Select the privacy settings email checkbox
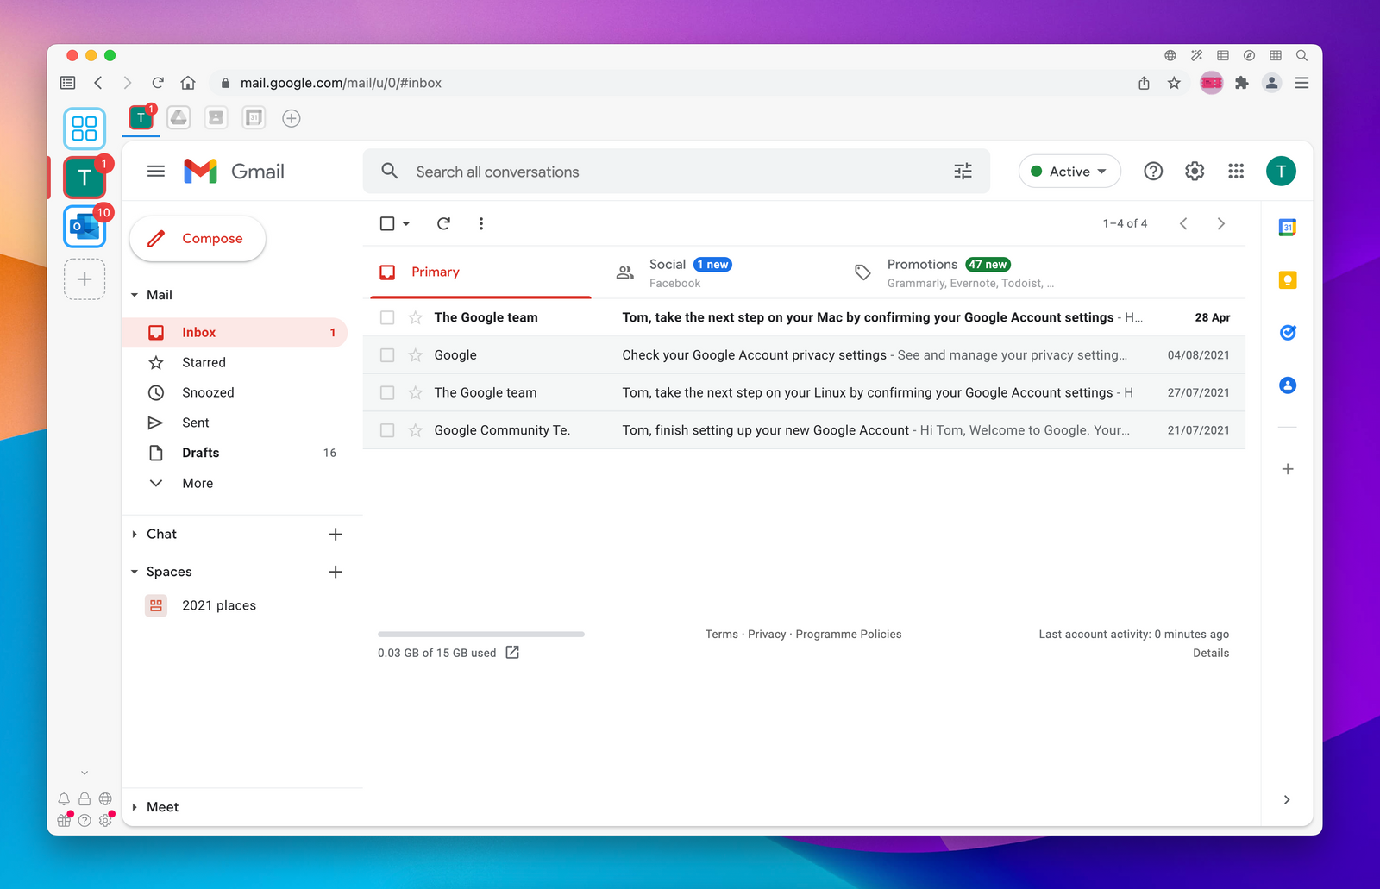 [387, 355]
